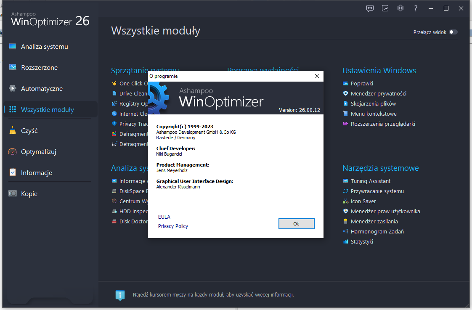Click the Rozszerzone graph icon

(x=12, y=67)
